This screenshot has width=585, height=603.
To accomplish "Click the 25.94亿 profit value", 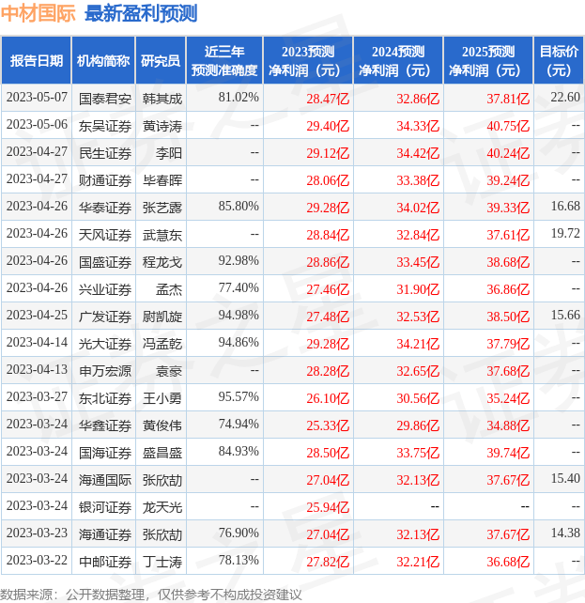I will click(328, 507).
